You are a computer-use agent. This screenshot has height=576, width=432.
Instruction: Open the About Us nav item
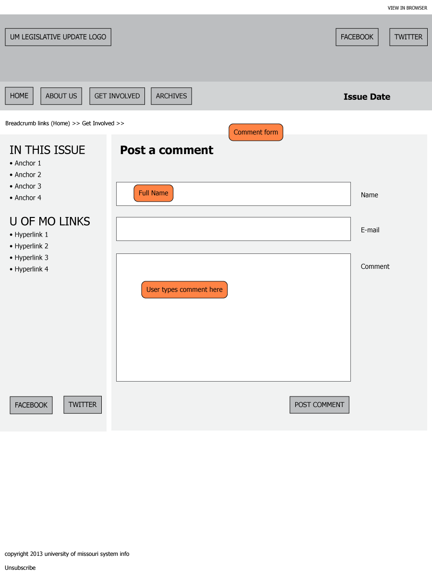coord(61,96)
